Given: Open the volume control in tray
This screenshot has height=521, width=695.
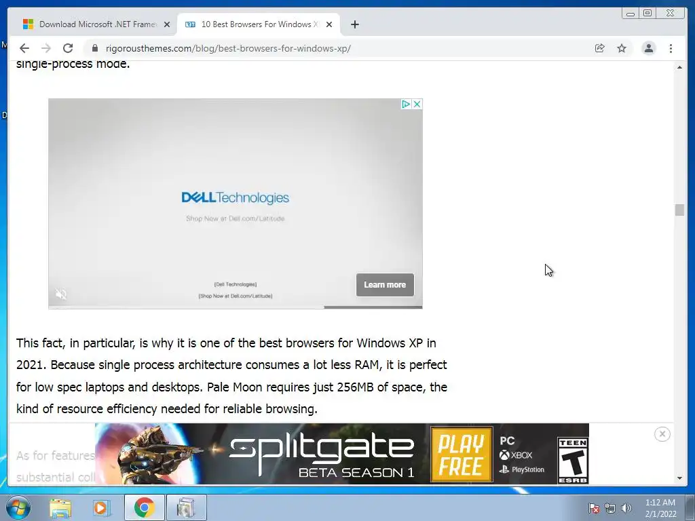Looking at the screenshot, I should click(x=626, y=508).
